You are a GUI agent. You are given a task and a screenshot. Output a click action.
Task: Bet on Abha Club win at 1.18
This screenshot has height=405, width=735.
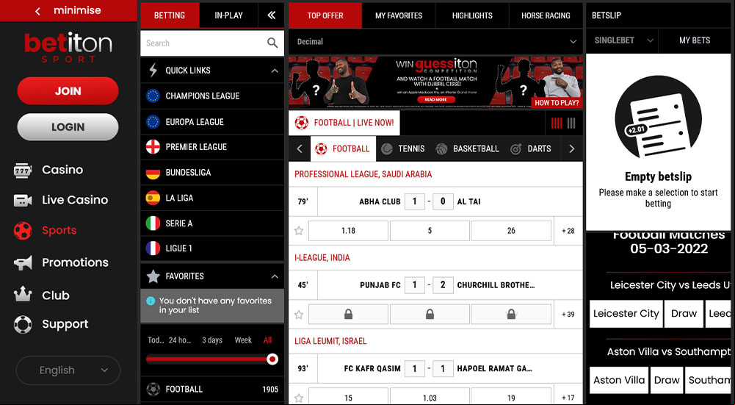tap(348, 231)
